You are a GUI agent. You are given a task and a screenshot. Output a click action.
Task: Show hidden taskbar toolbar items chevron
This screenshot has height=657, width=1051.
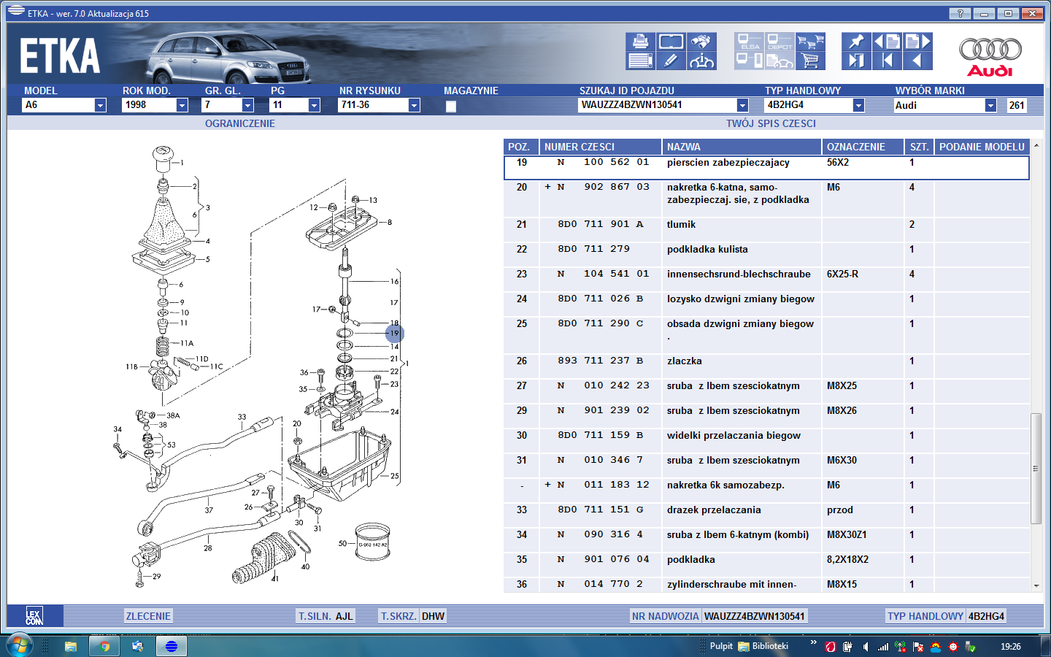click(813, 642)
